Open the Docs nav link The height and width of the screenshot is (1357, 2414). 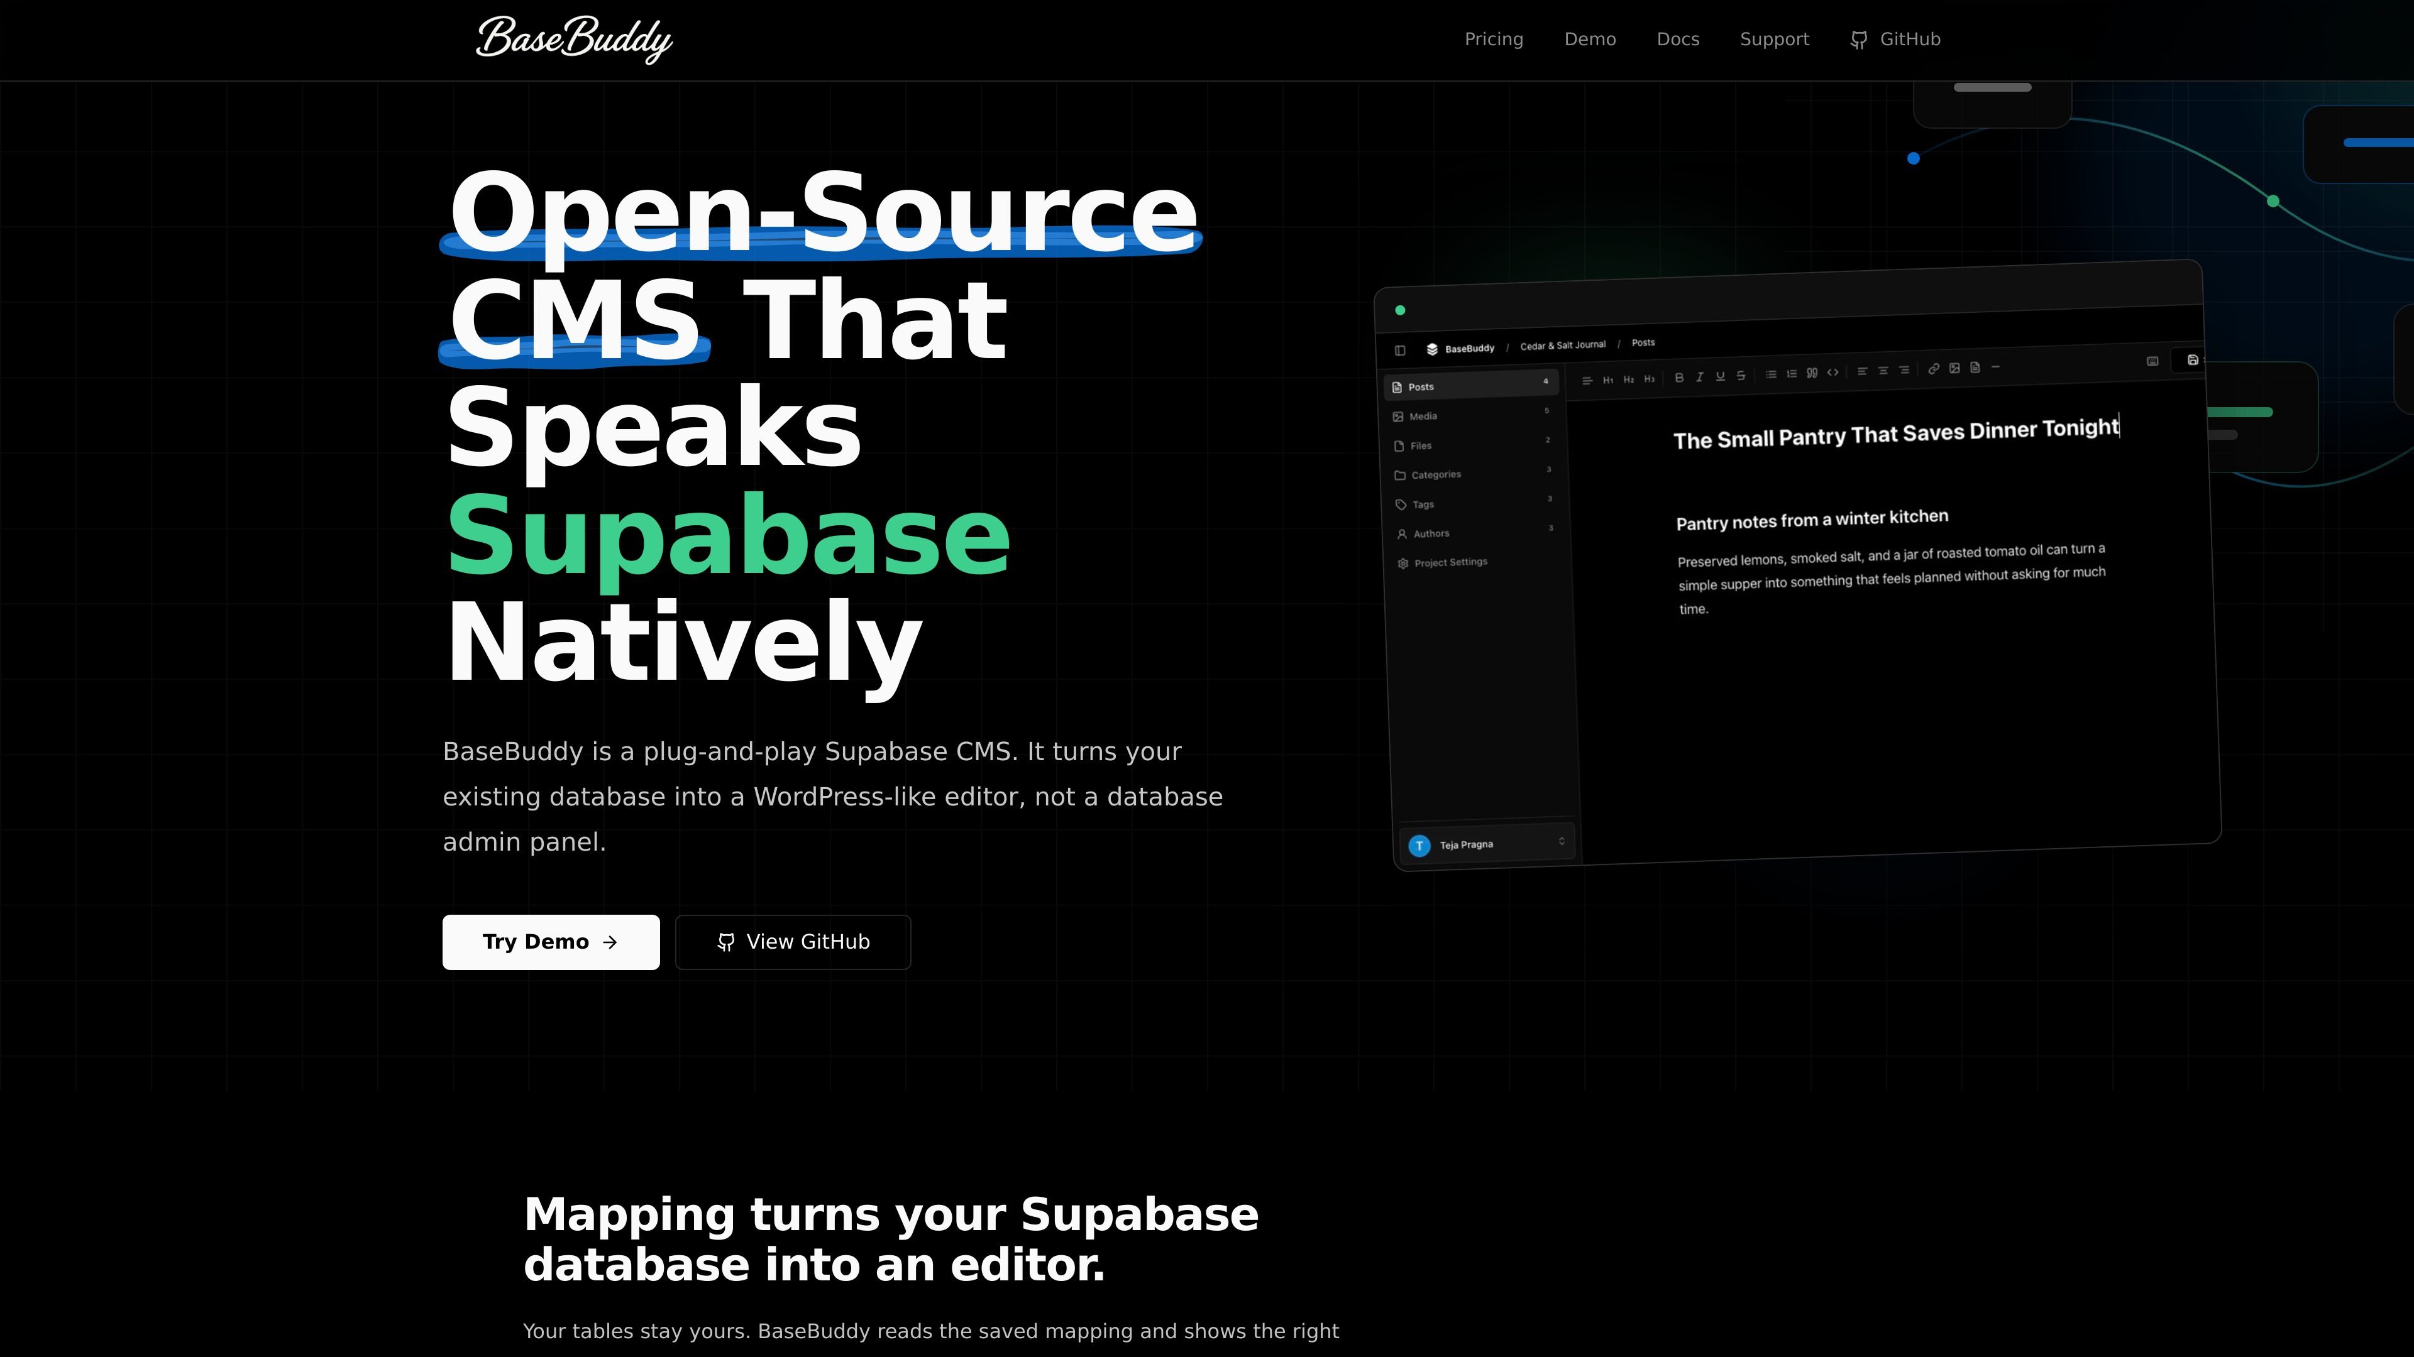(x=1677, y=40)
